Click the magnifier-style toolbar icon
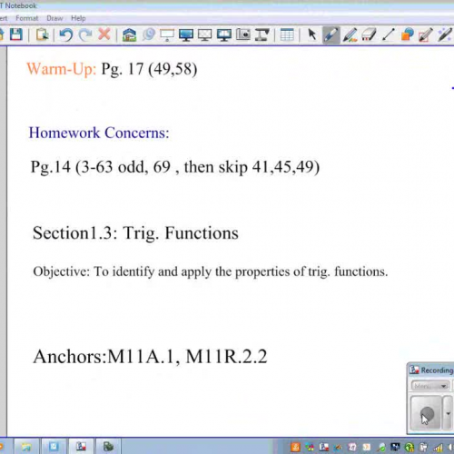 (149, 35)
